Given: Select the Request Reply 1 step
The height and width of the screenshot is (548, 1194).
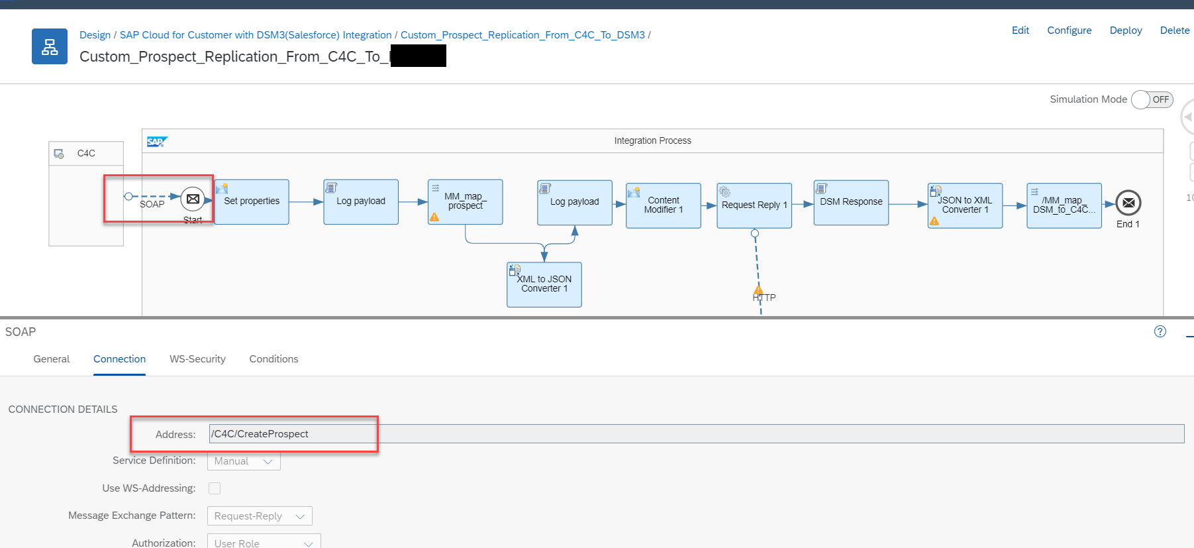Looking at the screenshot, I should (x=754, y=205).
